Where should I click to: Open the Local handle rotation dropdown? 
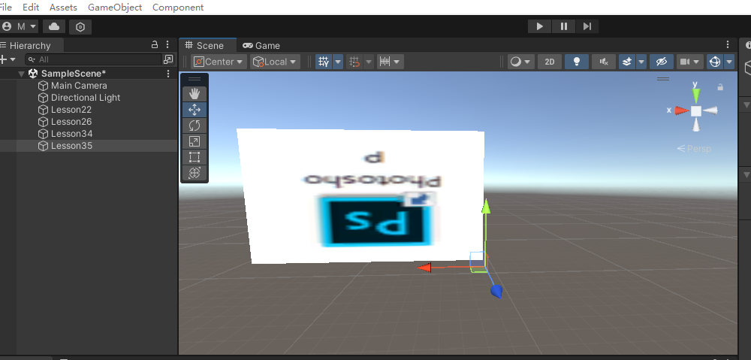[275, 62]
